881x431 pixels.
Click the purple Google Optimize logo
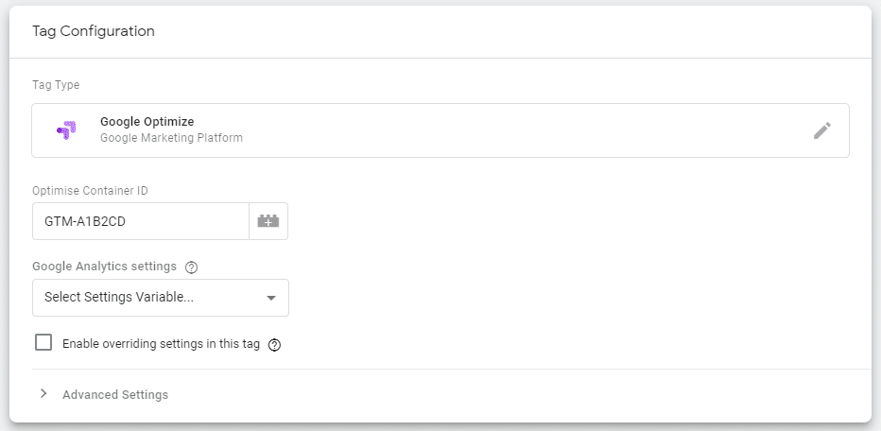[x=67, y=130]
